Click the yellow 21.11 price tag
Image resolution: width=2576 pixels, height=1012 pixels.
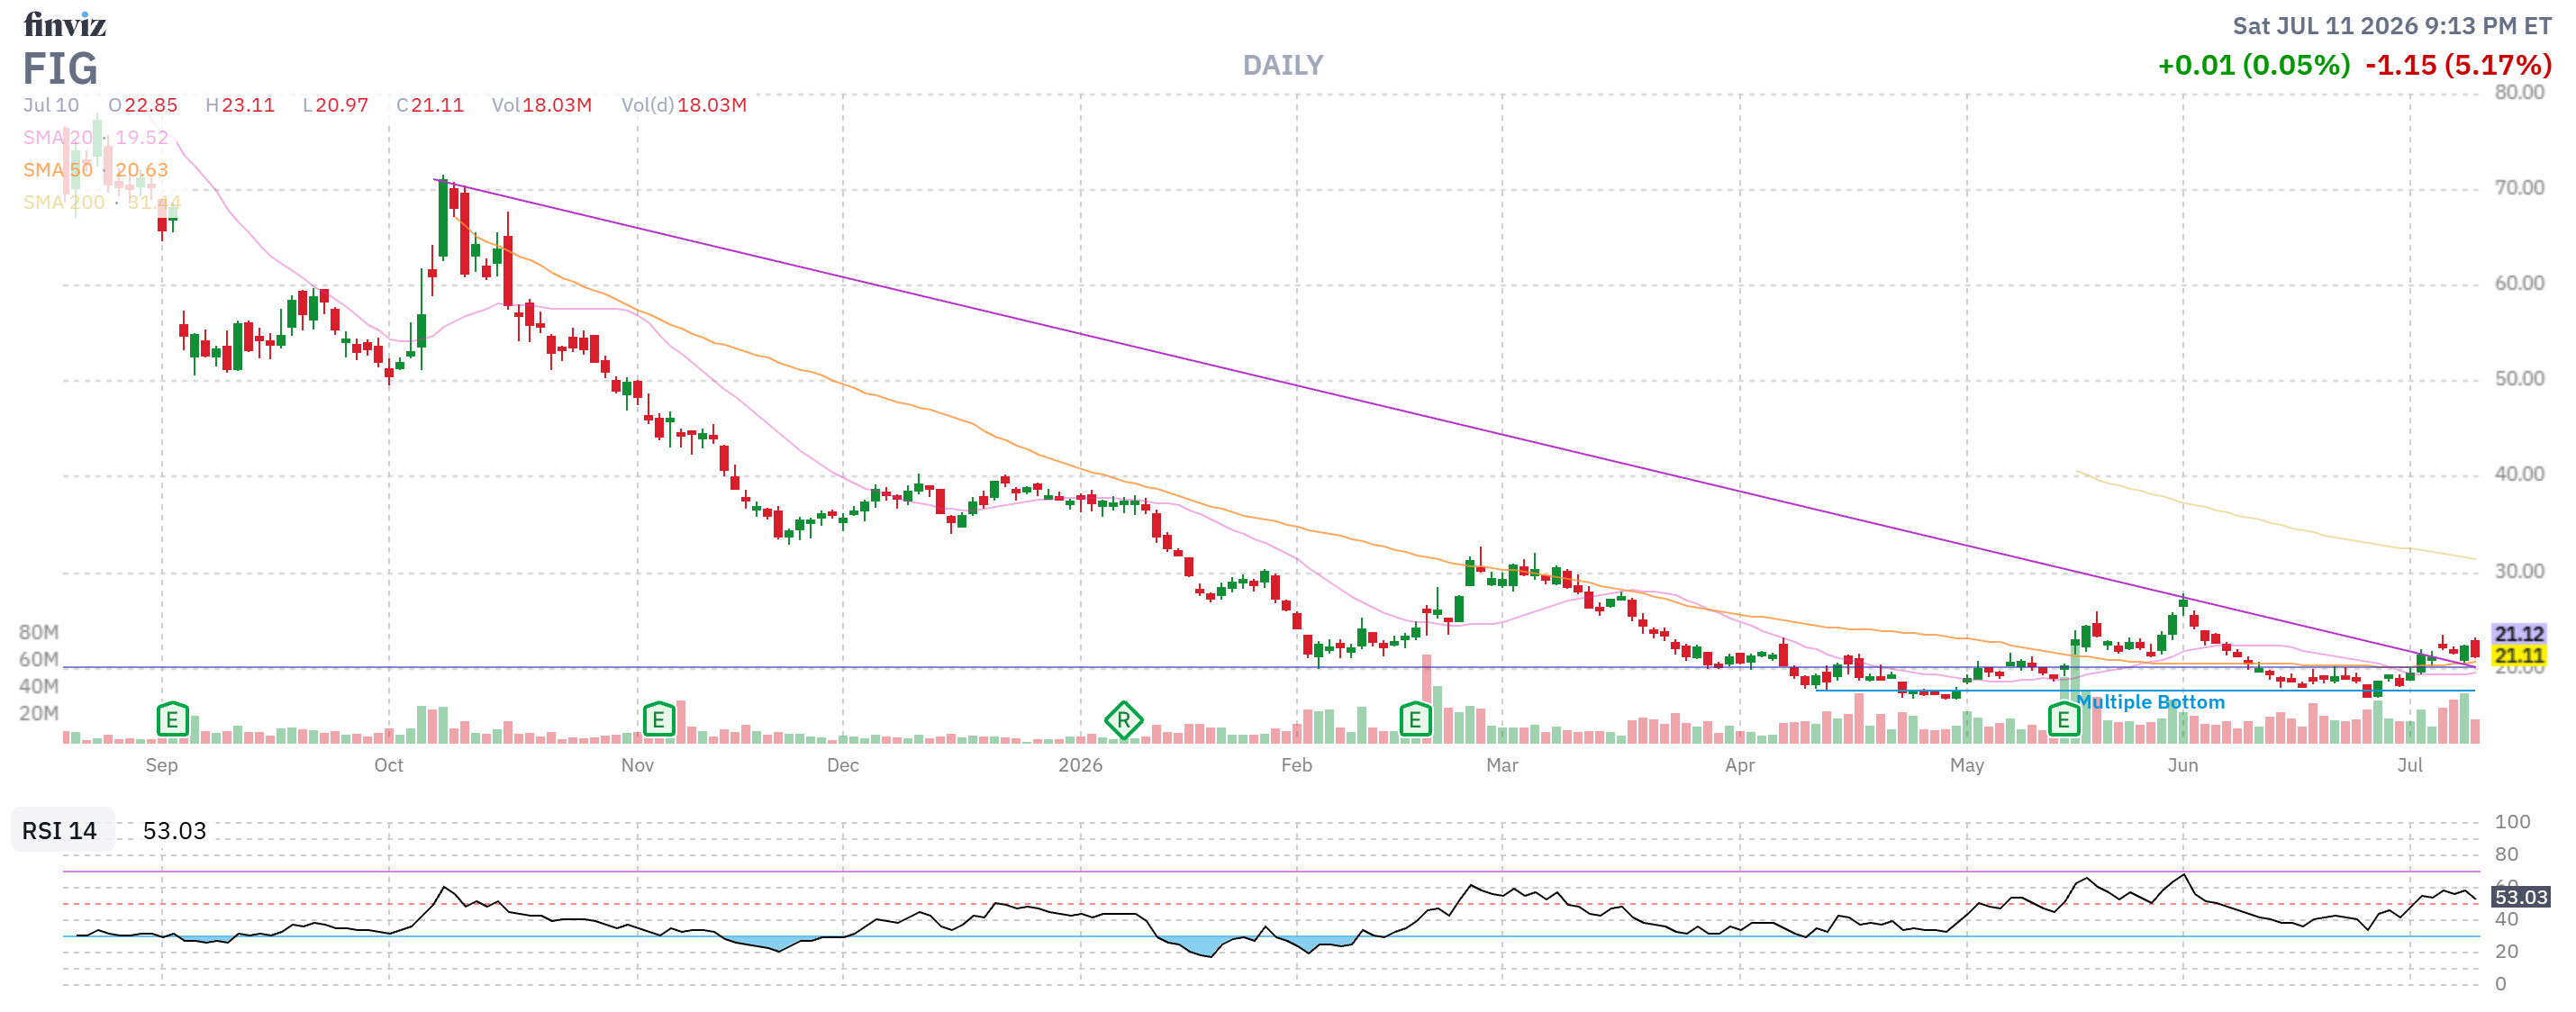point(2518,656)
